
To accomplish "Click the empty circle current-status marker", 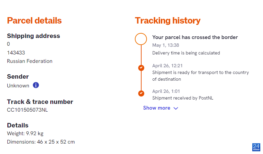I will click(x=141, y=39).
